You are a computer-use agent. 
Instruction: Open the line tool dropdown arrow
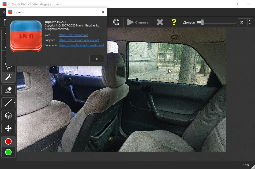14,103
